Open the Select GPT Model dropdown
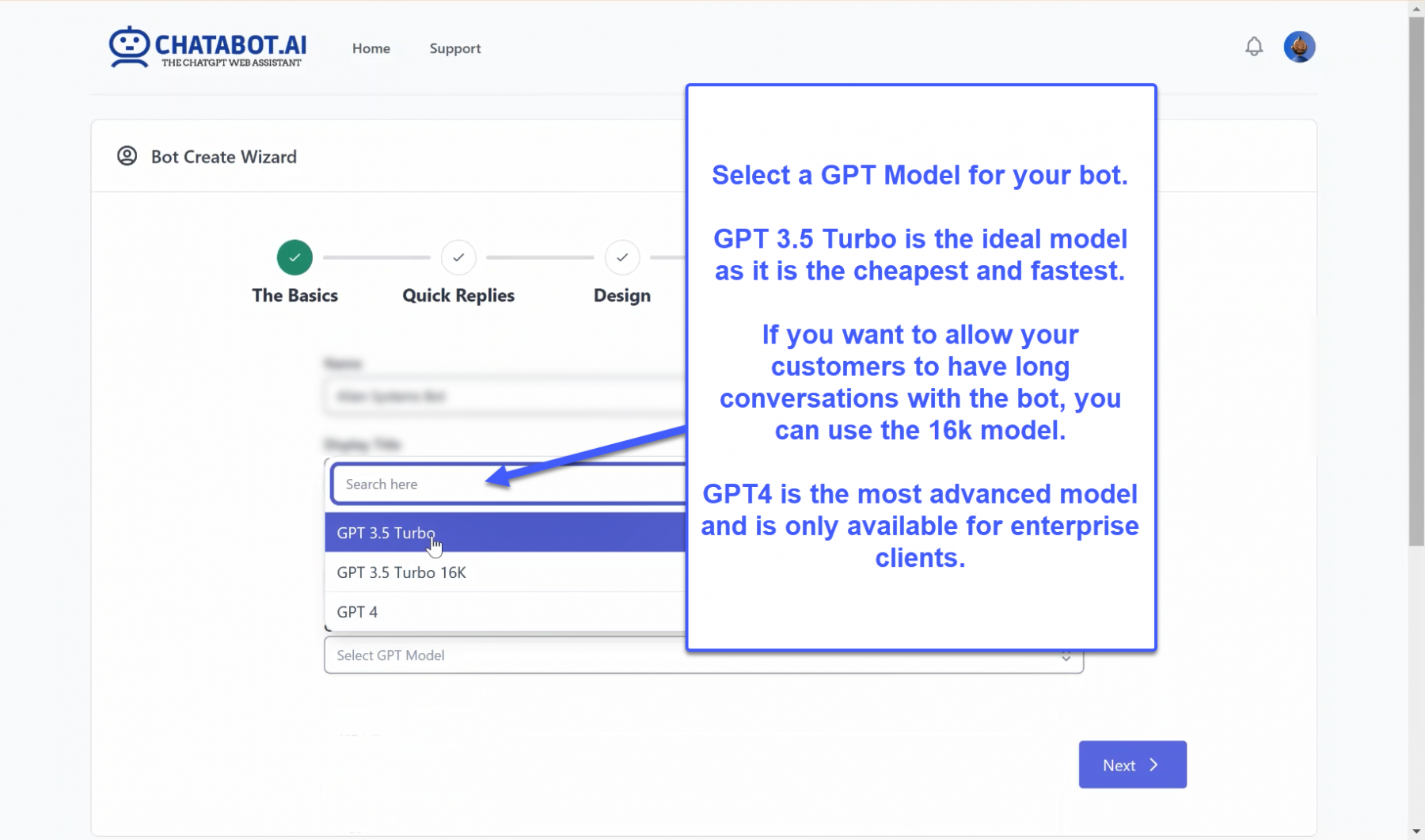 (703, 656)
